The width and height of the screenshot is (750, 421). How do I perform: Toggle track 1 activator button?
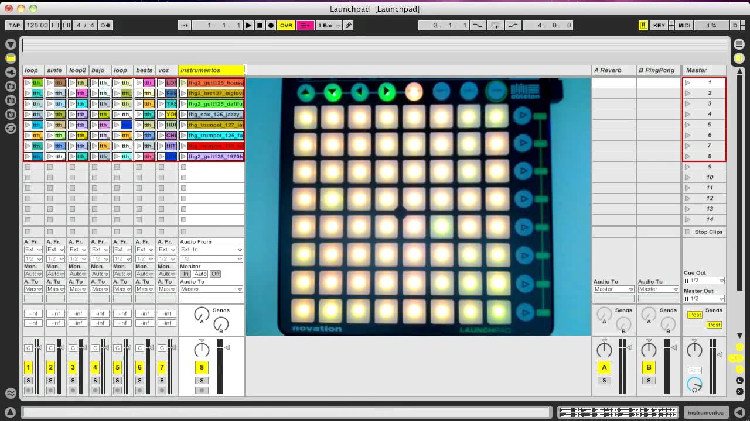coord(28,367)
